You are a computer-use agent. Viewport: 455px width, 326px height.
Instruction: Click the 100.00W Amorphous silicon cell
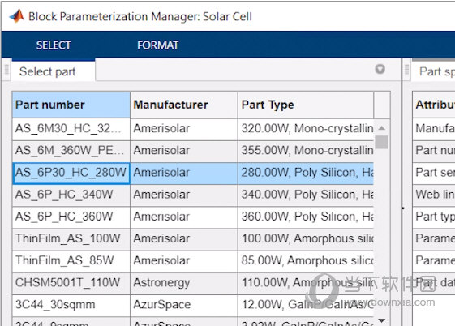(306, 238)
